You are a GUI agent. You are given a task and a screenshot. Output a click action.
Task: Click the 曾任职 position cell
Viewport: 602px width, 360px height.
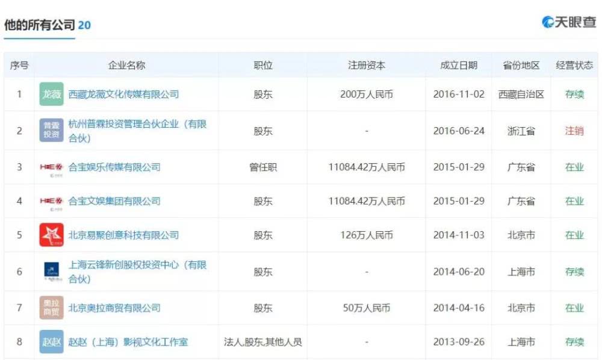[263, 167]
